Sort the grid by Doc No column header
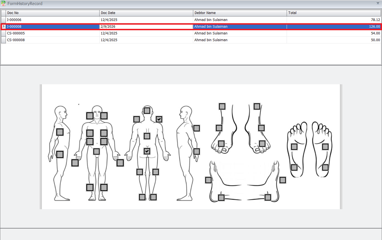 point(52,13)
